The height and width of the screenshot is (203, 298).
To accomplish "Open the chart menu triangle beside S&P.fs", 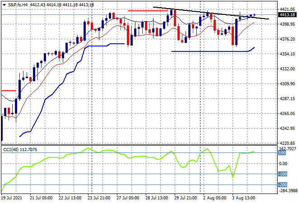I will point(4,5).
